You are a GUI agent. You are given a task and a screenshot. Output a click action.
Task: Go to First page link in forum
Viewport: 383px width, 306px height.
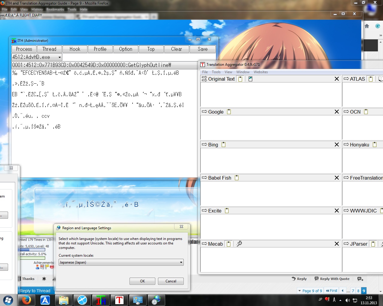[x=332, y=291]
